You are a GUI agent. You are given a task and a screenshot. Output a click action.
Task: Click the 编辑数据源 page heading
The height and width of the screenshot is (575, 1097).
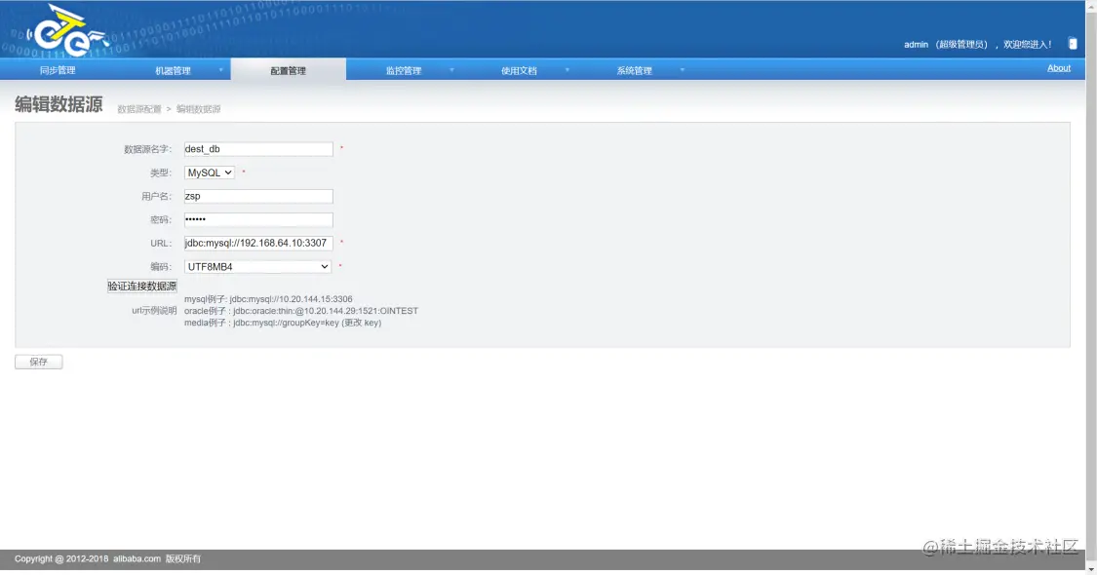pyautogui.click(x=59, y=105)
